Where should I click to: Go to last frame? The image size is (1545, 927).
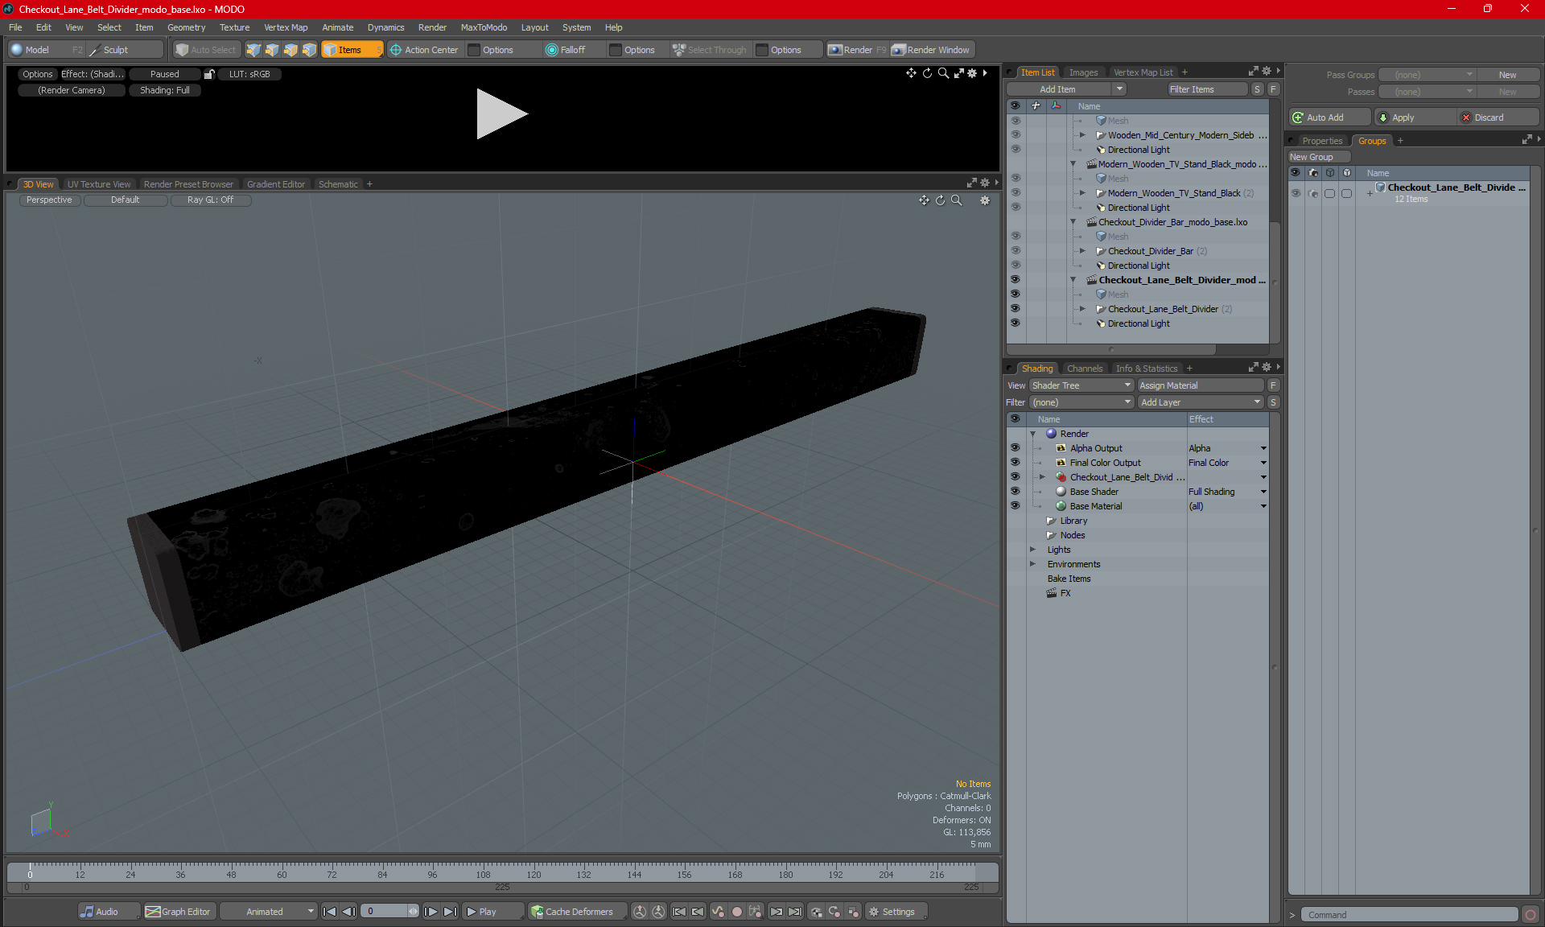(x=450, y=912)
